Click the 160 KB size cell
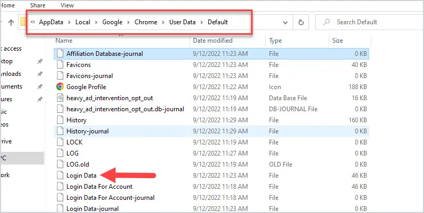 (358, 120)
